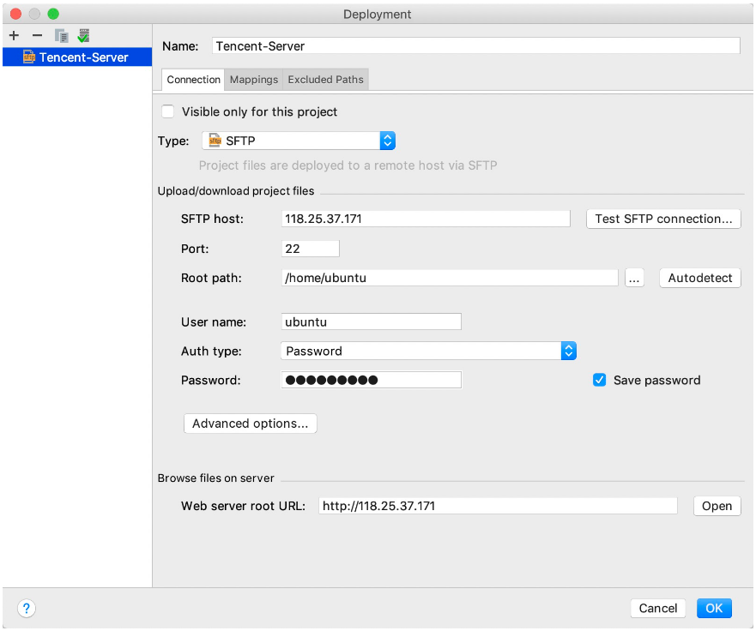Viewport: 756px width, 631px height.
Task: Click Test SFTP connection button
Action: 663,219
